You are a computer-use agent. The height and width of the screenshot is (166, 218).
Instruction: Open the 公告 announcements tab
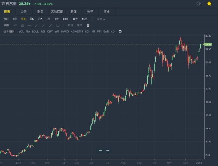click(24, 12)
